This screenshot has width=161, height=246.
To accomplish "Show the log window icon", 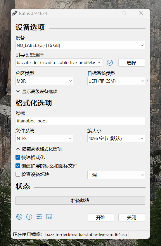I will (x=49, y=217).
